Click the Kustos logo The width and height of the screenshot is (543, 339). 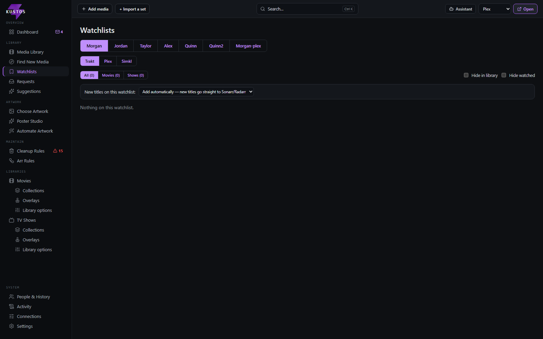coord(16,11)
